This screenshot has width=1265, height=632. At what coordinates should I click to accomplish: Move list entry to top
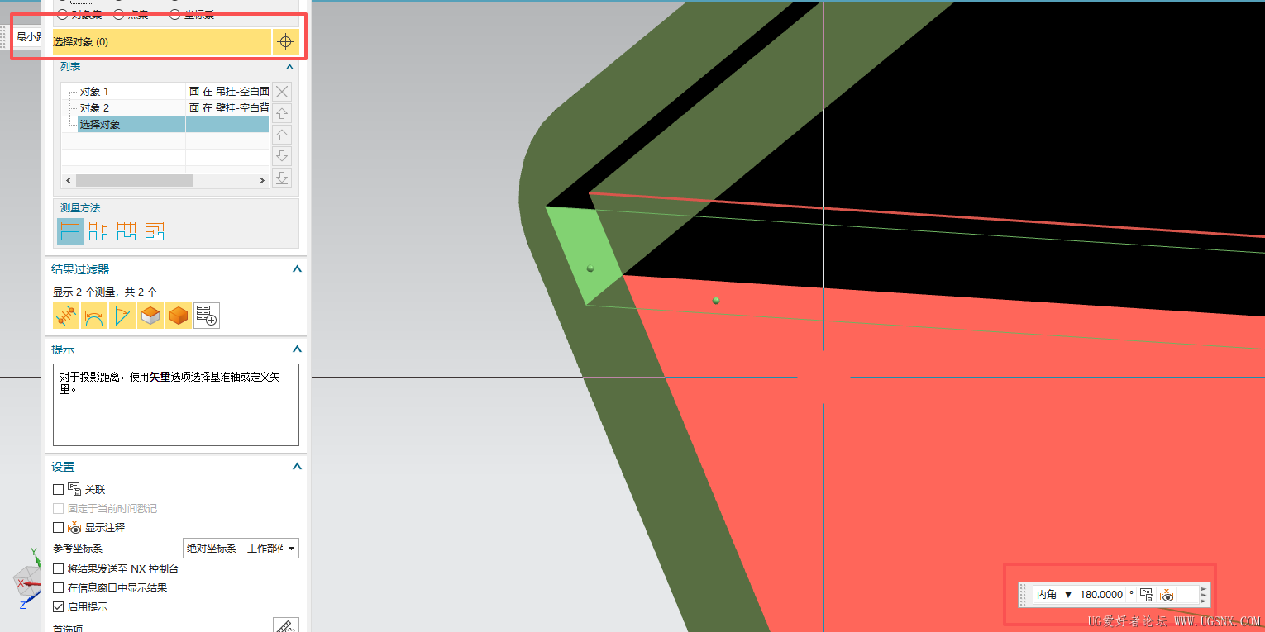coord(282,113)
